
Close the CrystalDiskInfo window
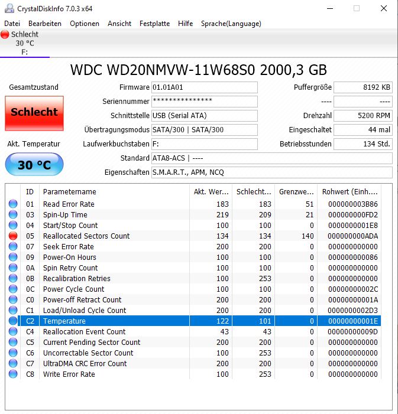(x=384, y=8)
